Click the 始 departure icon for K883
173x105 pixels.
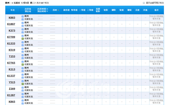click(x=22, y=16)
